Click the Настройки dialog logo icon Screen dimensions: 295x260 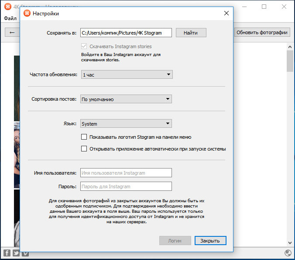point(27,14)
